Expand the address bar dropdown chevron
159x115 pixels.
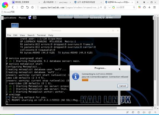pos(110,7)
